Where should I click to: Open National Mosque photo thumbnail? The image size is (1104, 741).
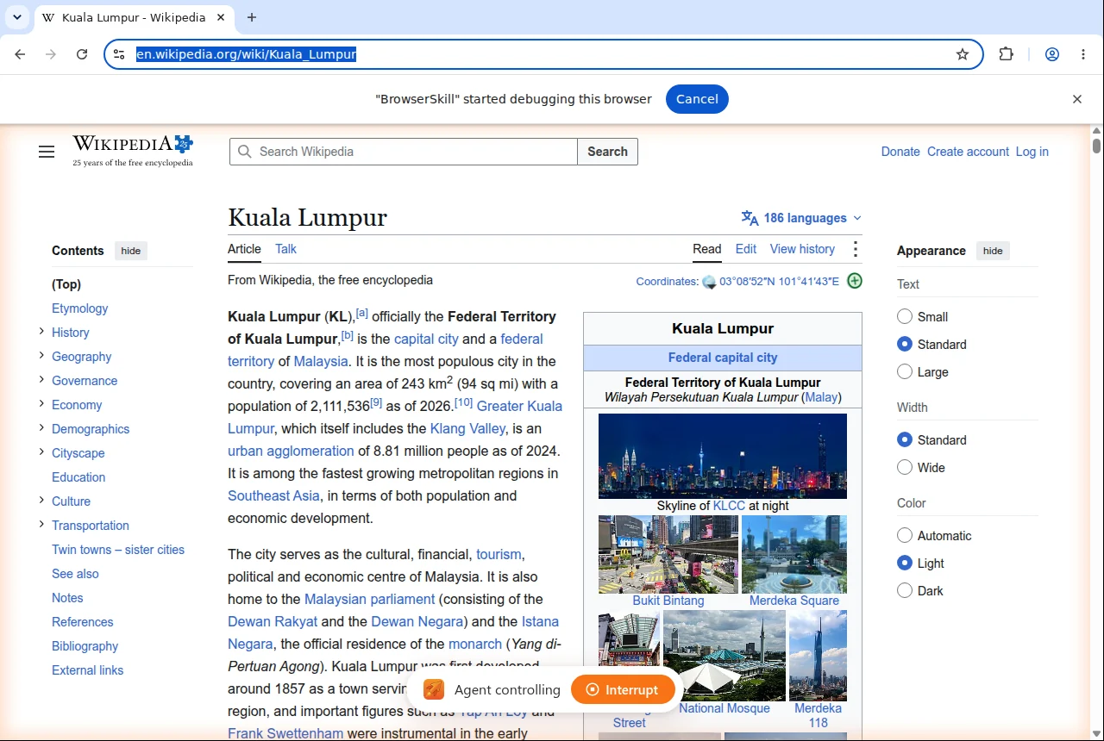click(724, 655)
